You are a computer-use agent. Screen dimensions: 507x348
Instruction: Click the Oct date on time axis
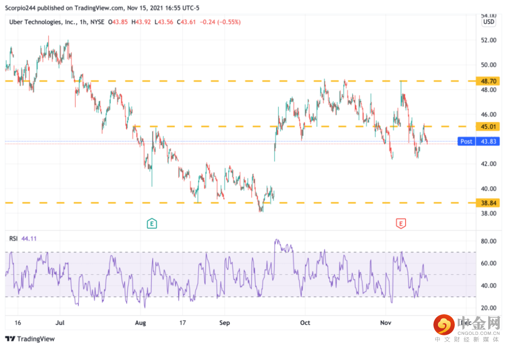coord(305,323)
